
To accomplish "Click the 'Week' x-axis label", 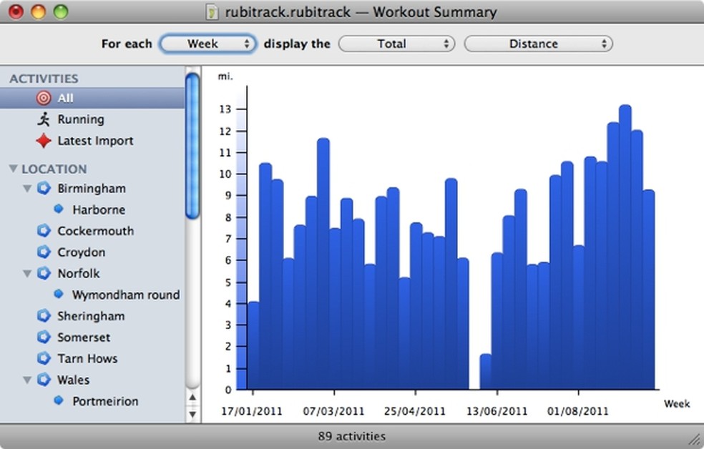I will pyautogui.click(x=677, y=404).
